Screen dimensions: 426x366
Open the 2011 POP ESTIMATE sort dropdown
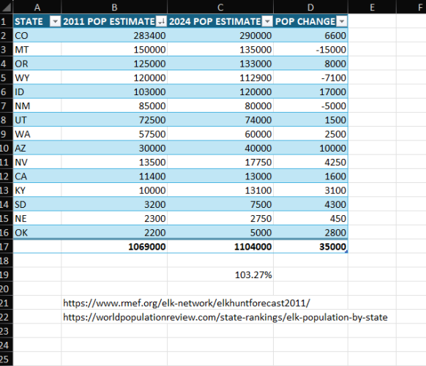coord(161,21)
